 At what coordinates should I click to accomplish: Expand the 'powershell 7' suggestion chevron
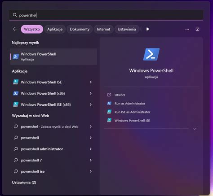(x=91, y=160)
